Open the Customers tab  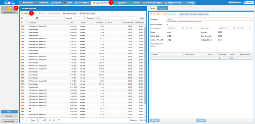pyautogui.click(x=42, y=3)
